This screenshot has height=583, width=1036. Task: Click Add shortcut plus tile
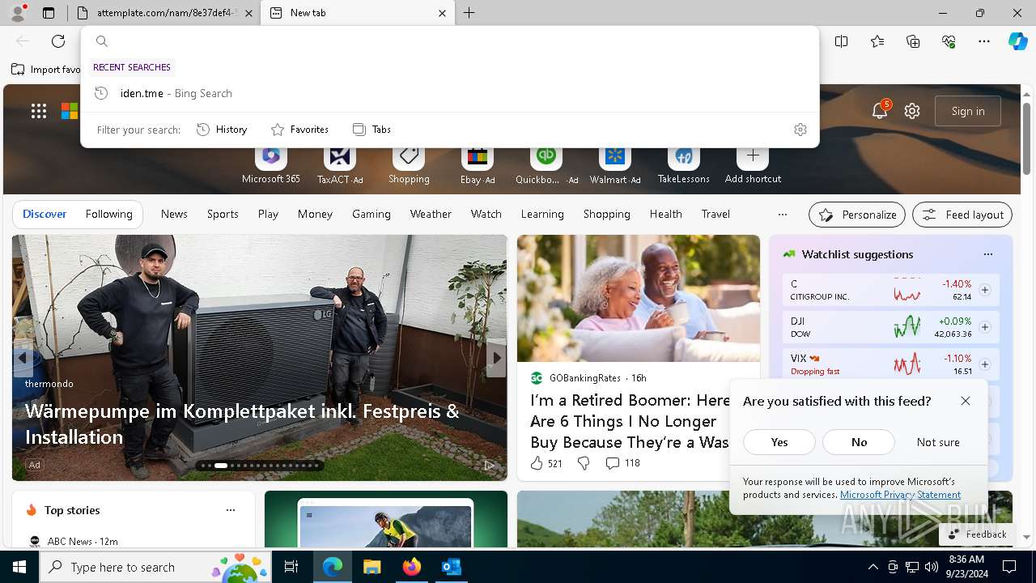click(x=753, y=164)
